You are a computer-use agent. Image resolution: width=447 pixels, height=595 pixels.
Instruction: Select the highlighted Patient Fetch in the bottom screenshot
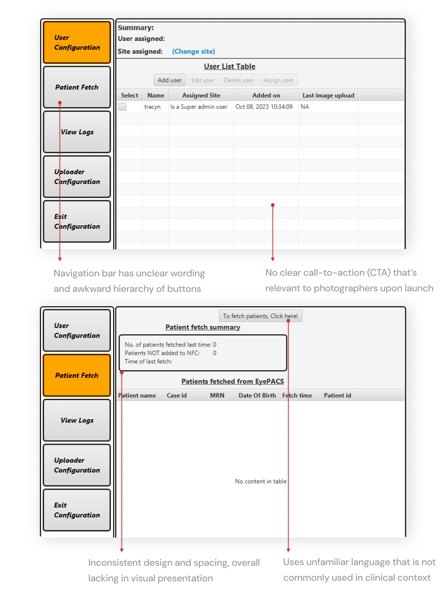point(77,375)
